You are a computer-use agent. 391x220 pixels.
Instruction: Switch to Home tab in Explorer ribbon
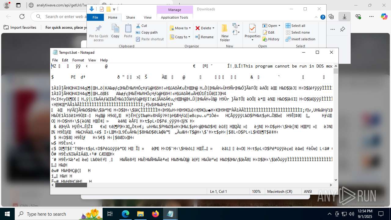tap(113, 17)
